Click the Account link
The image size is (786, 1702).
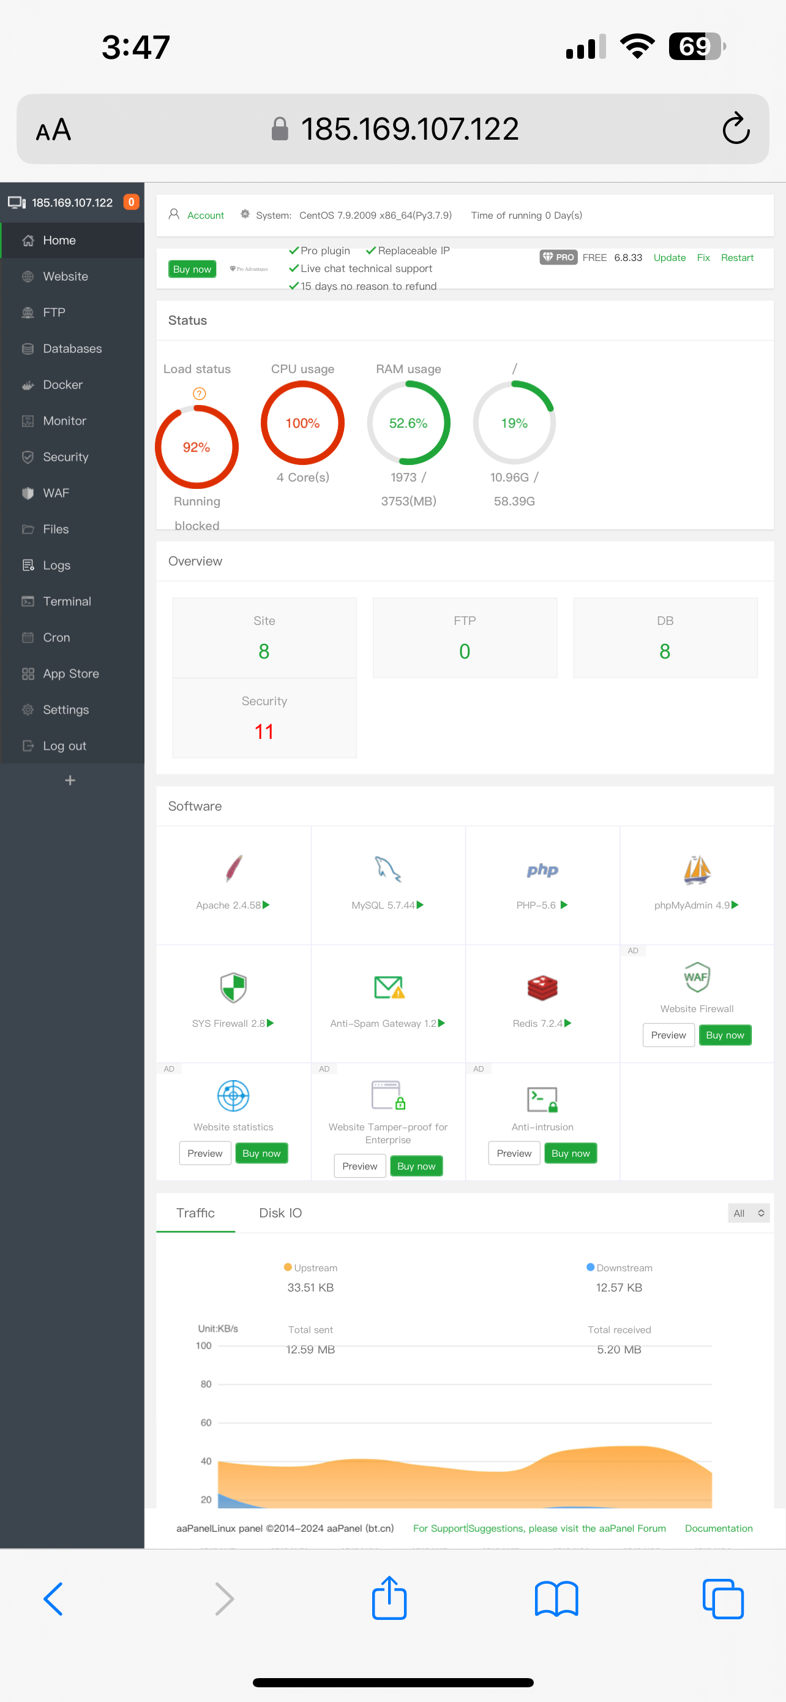click(x=205, y=216)
